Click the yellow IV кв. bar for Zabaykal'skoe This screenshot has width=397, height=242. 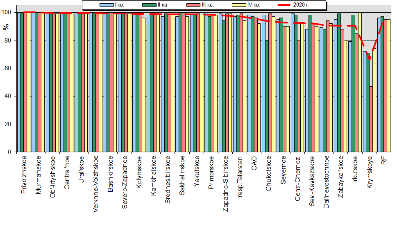point(346,96)
